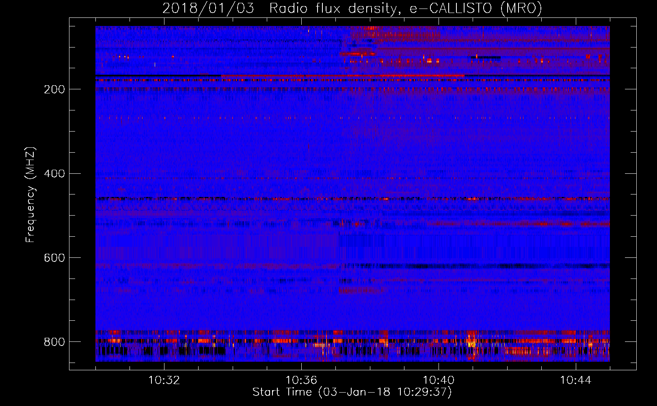Click the '600' frequency tick label
This screenshot has width=657, height=406.
click(x=54, y=258)
